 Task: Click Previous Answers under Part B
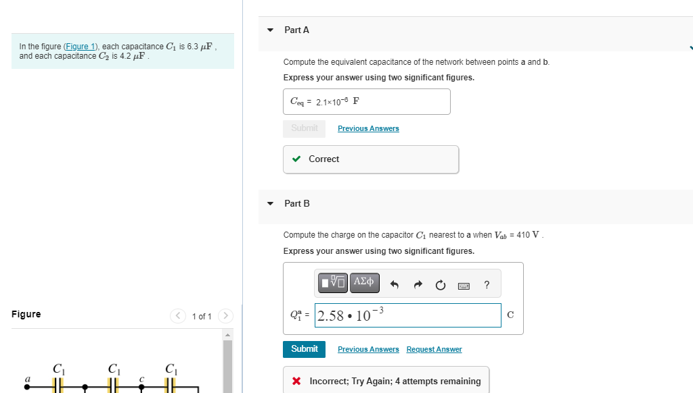coord(368,349)
